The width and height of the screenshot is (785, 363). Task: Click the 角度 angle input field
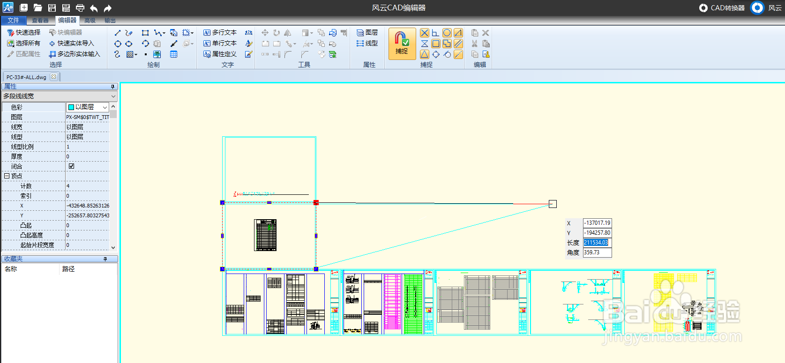tap(597, 252)
